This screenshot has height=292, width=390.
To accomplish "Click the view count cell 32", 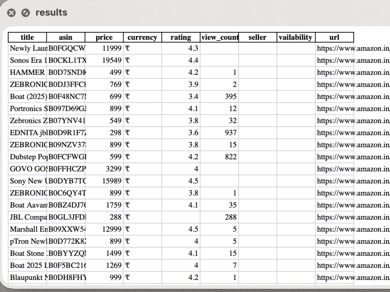I will click(x=219, y=120).
